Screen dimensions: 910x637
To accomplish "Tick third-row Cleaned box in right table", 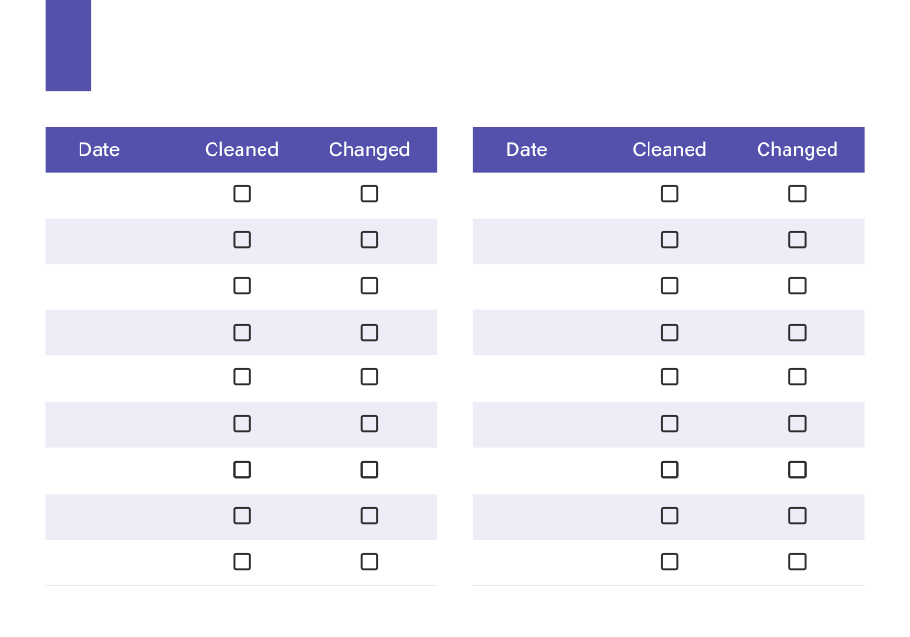I will tap(670, 285).
